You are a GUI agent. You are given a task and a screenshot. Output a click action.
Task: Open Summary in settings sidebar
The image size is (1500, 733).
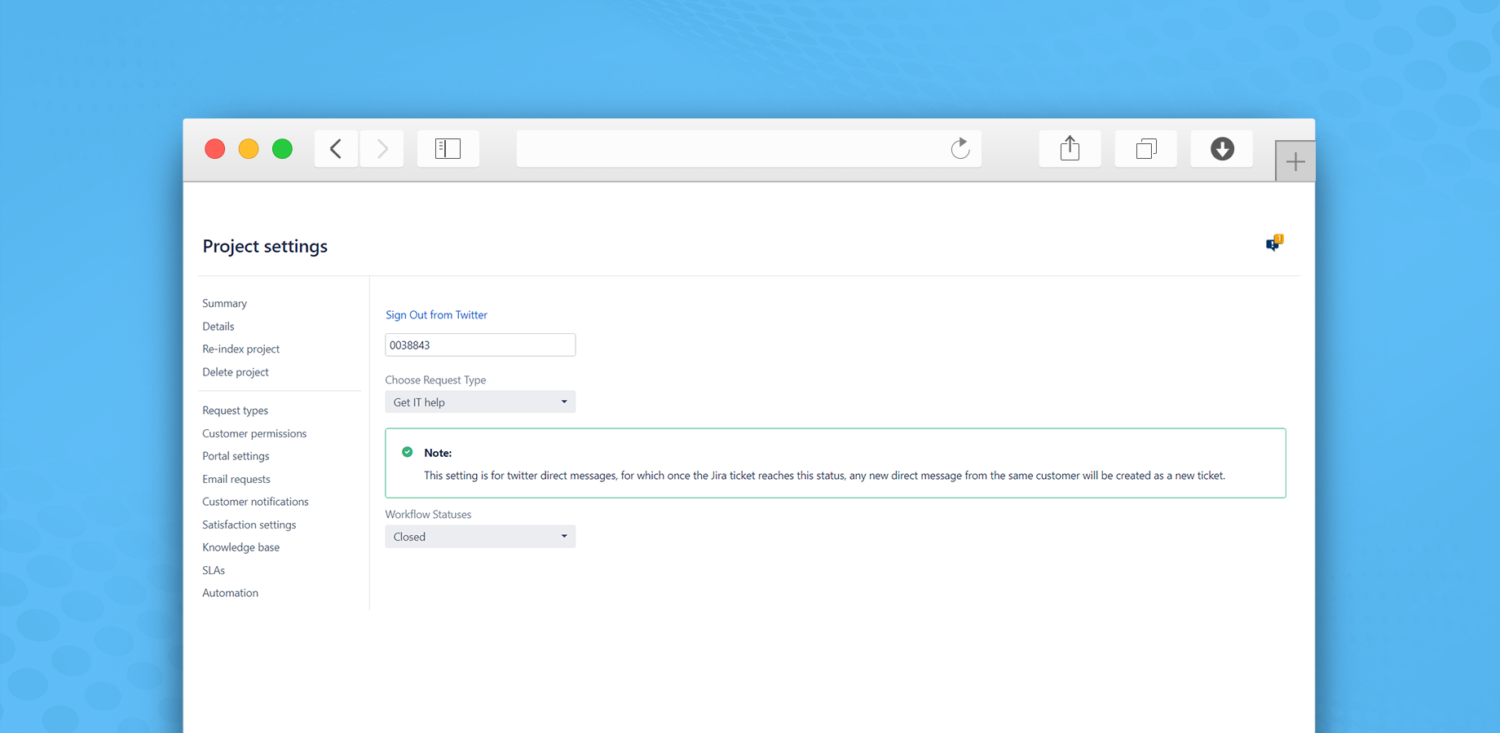224,304
